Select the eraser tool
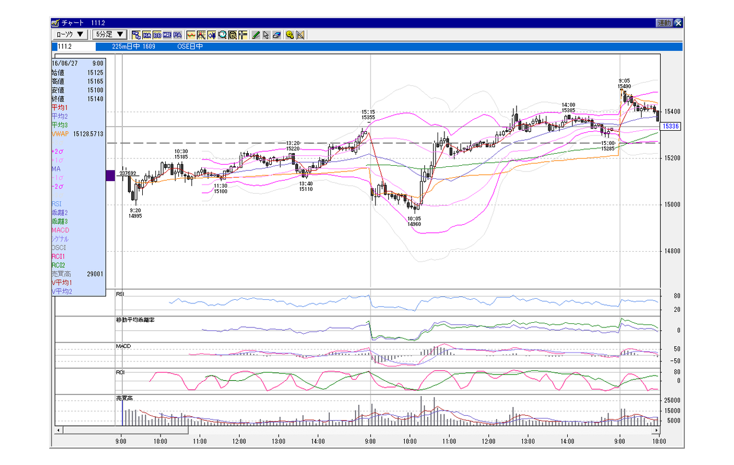734x465 pixels. tap(276, 34)
